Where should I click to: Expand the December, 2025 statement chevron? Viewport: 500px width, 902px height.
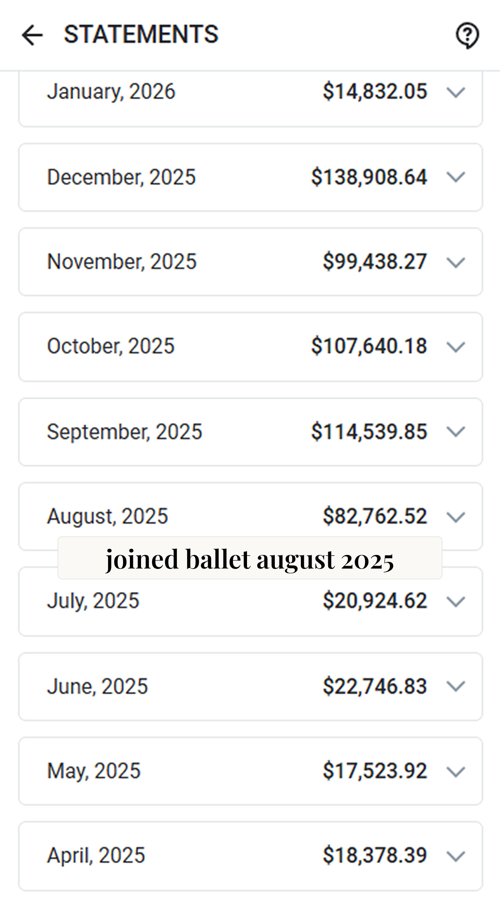coord(456,177)
